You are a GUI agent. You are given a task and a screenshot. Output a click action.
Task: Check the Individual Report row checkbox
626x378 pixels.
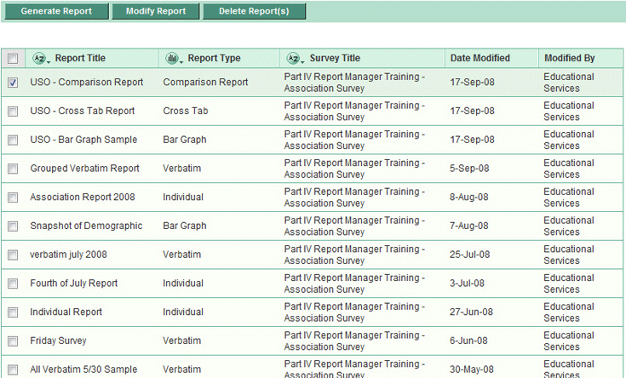13,312
